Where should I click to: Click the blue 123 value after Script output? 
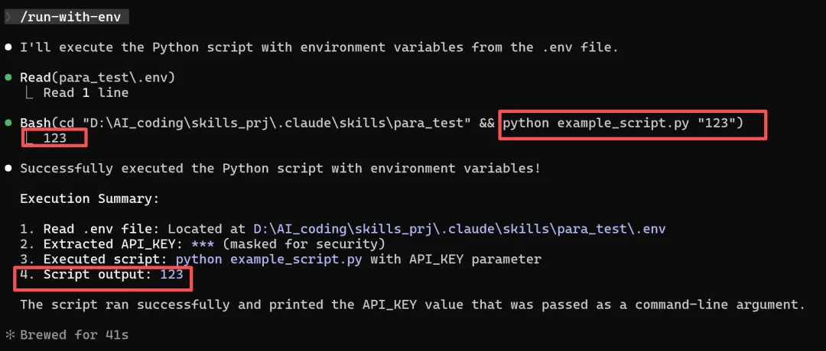pyautogui.click(x=171, y=275)
